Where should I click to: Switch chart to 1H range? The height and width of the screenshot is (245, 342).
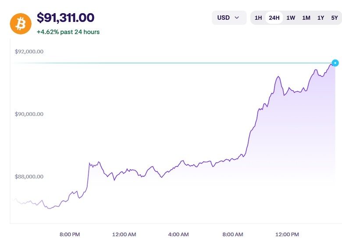[x=258, y=18]
